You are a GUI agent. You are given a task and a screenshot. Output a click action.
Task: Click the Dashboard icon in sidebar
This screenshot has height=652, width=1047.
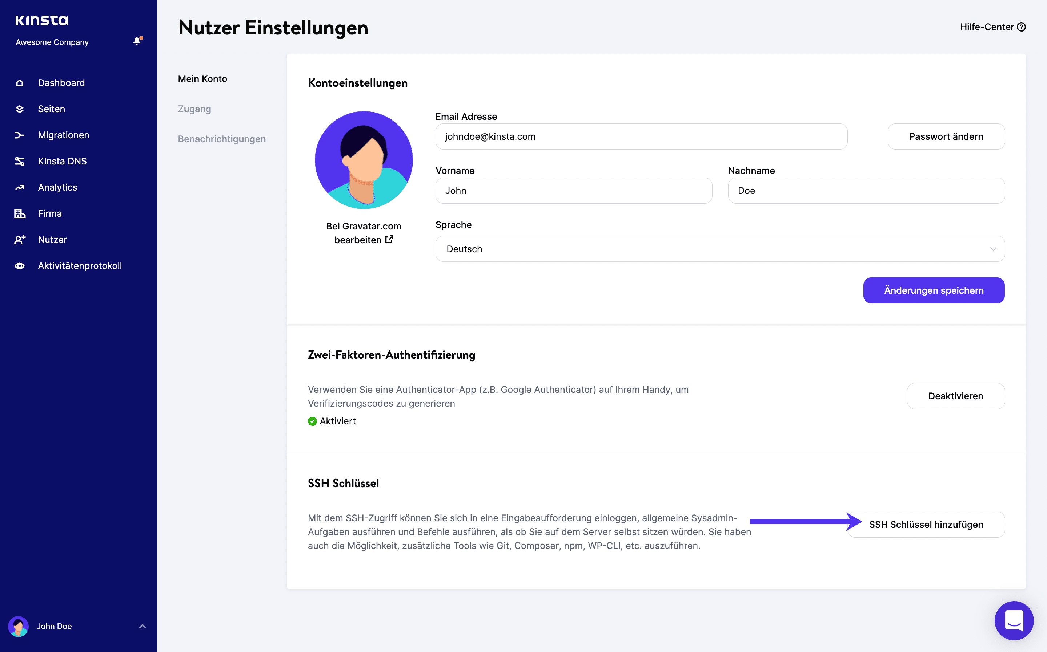coord(20,82)
